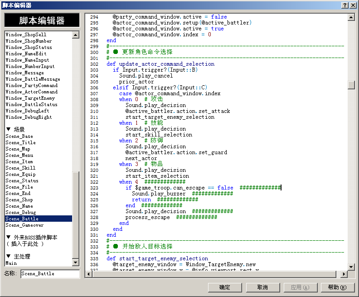The height and width of the screenshot is (297, 359).
Task: Click comment 更新角色命令选择 on line 300
Action: pyautogui.click(x=147, y=52)
